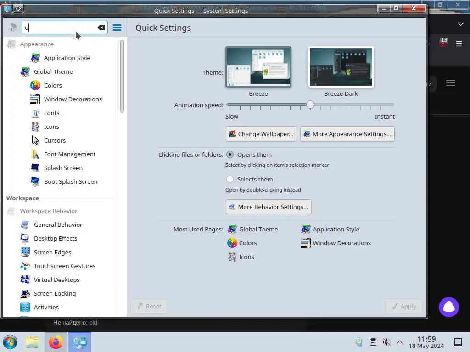The height and width of the screenshot is (352, 470).
Task: Open Application Style in sidebar
Action: coord(60,58)
